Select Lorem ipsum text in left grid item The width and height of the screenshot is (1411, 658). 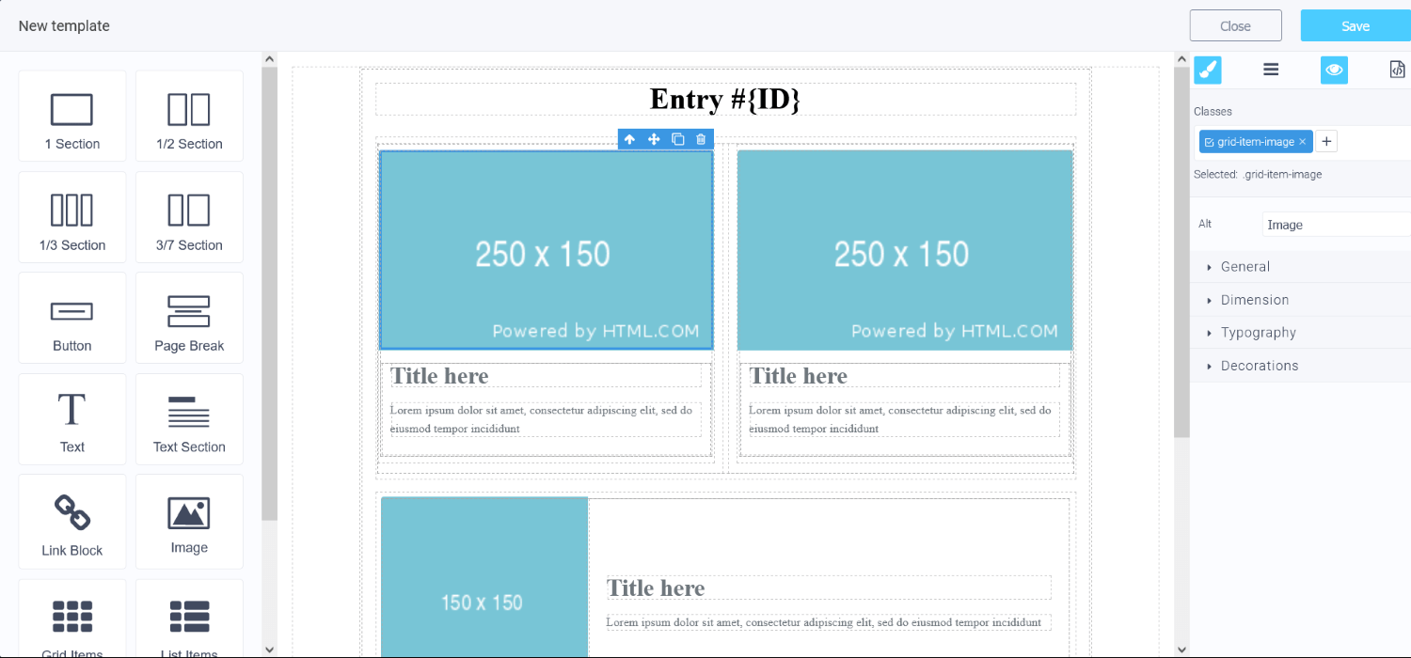(546, 419)
